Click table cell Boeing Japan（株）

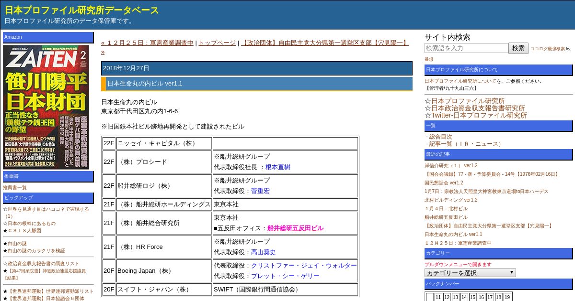[x=164, y=270]
